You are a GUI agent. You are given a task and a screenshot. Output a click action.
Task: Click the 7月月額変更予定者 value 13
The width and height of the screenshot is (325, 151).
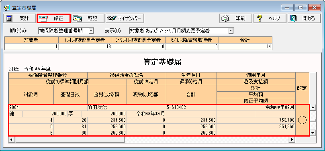pyautogui.click(x=85, y=46)
